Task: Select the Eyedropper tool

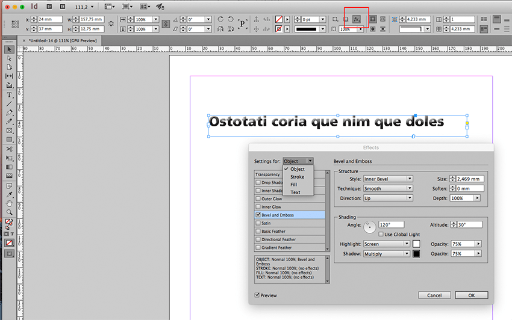Action: click(9, 195)
